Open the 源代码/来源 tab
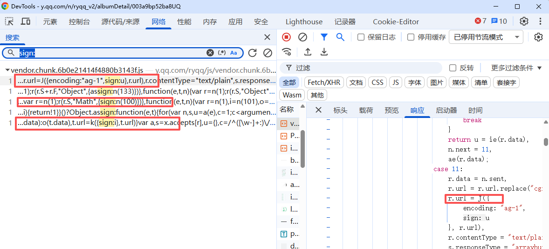The image size is (549, 249). (x=120, y=22)
